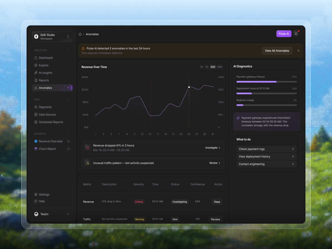Click View on the Revenue row
The height and width of the screenshot is (249, 332).
click(x=217, y=202)
